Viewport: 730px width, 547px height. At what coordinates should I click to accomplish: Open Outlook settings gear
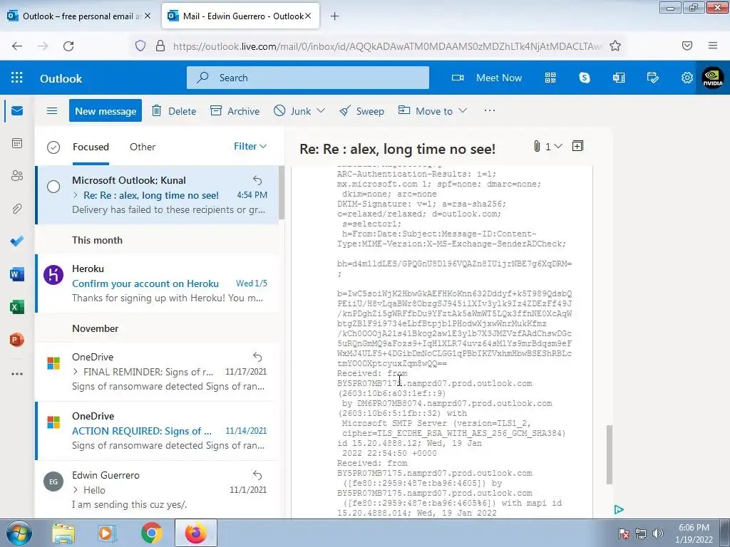[x=687, y=78]
